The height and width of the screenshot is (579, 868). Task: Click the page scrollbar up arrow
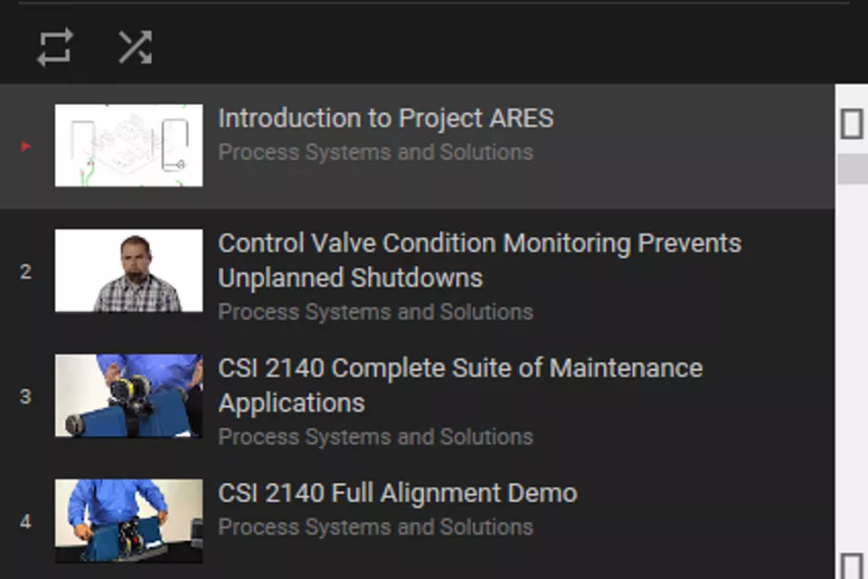tap(852, 123)
